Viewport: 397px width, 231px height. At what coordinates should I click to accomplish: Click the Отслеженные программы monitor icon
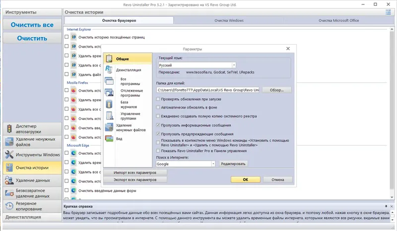[109, 93]
